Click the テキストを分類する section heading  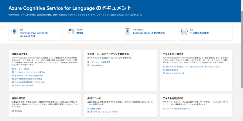click(173, 54)
